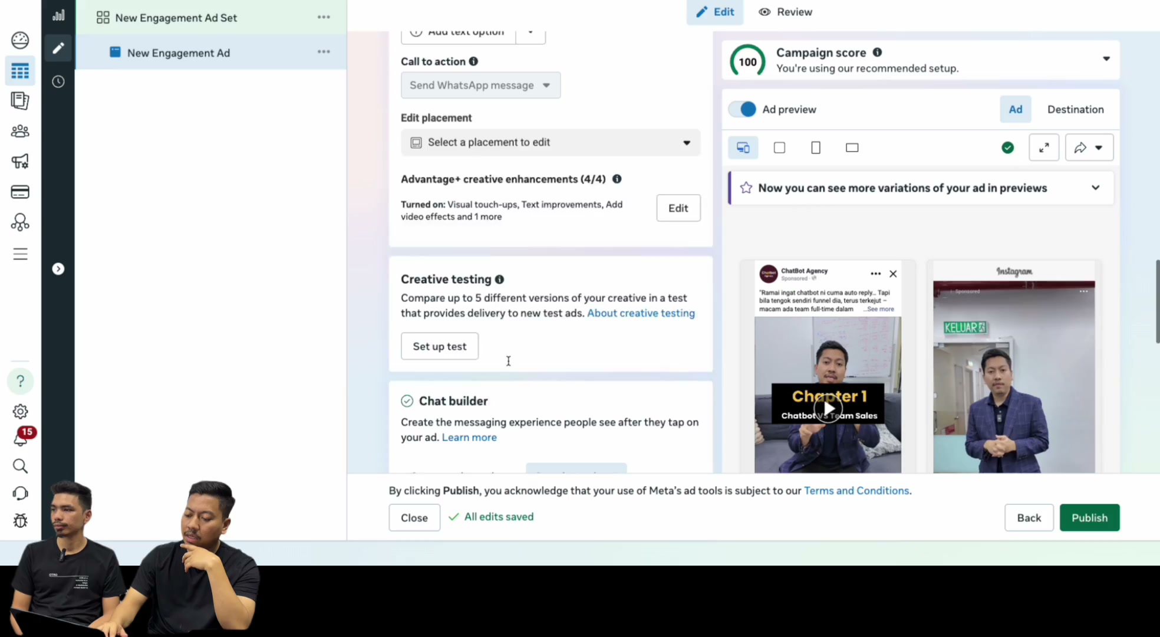This screenshot has width=1160, height=637.
Task: Open the About creative testing link
Action: point(641,313)
